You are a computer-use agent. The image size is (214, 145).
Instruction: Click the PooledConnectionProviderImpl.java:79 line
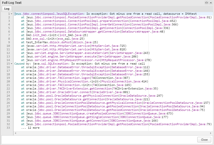pyautogui.click(x=116, y=124)
